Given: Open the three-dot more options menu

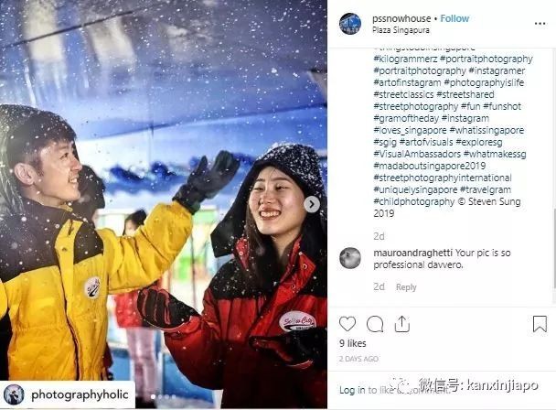Looking at the screenshot, I should pos(540,24).
